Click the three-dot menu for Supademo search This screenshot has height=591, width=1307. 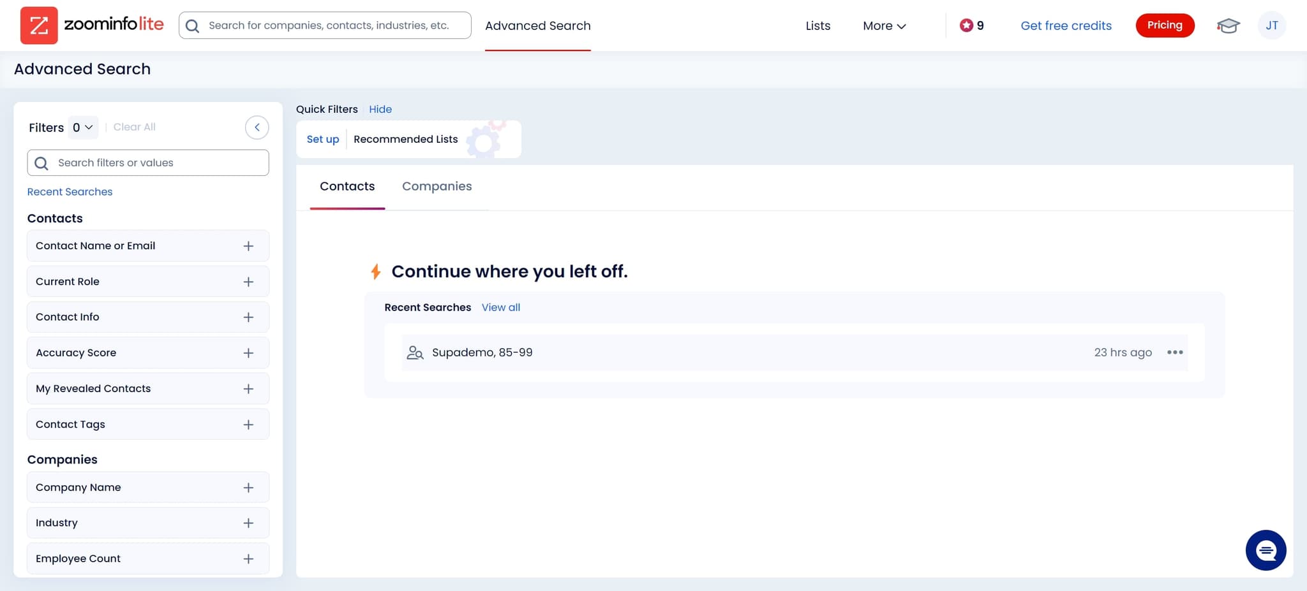tap(1175, 353)
